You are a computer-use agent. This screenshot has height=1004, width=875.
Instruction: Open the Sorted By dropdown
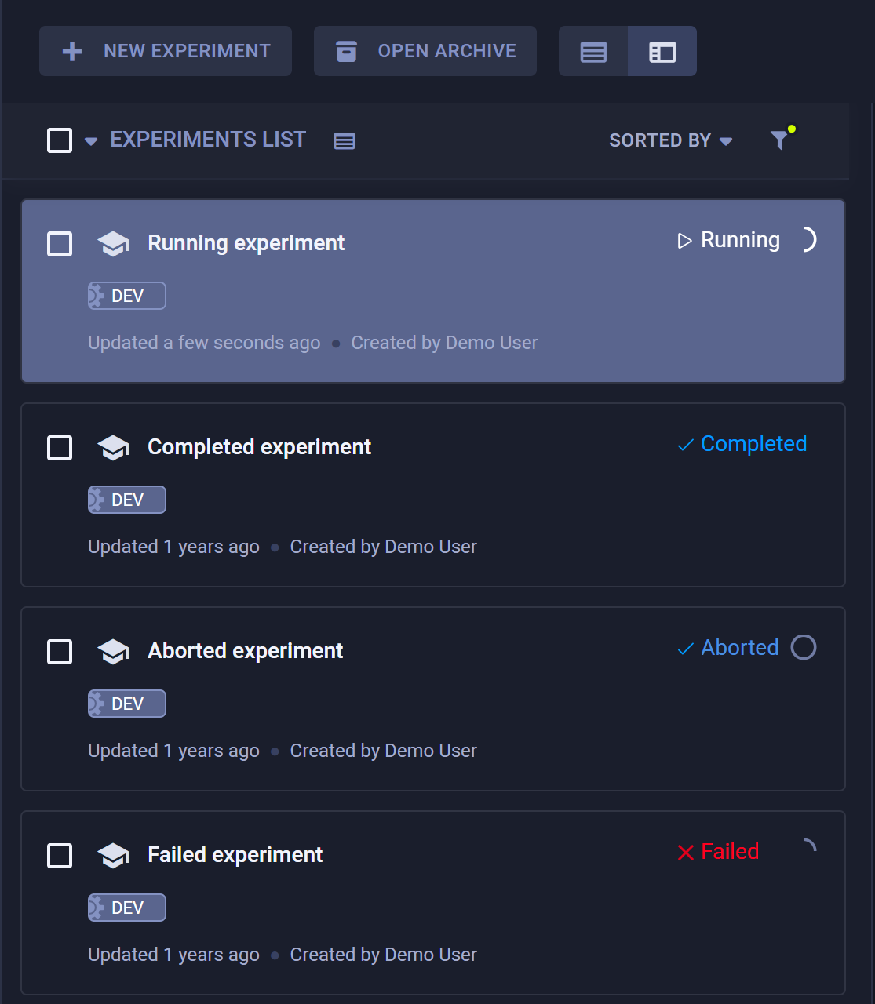click(670, 140)
